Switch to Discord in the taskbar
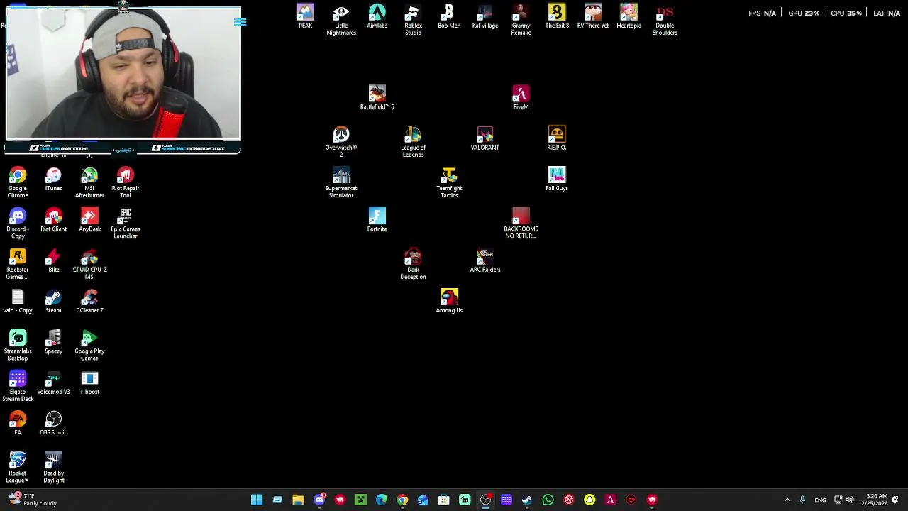908x511 pixels. pyautogui.click(x=319, y=500)
